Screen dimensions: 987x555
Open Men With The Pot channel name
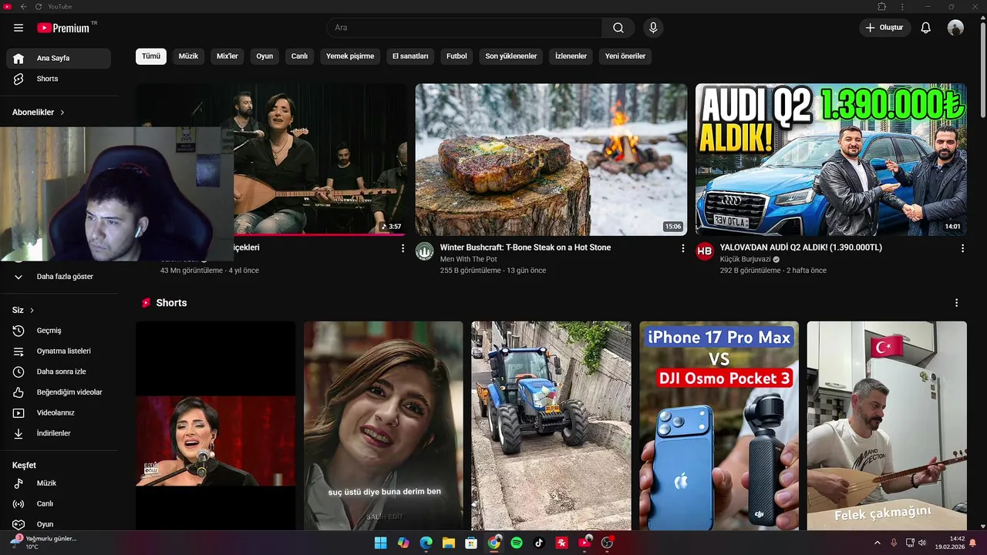coord(469,260)
